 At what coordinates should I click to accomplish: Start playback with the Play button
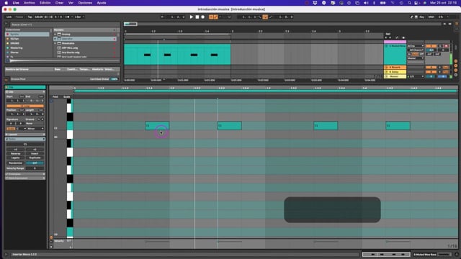(x=192, y=17)
